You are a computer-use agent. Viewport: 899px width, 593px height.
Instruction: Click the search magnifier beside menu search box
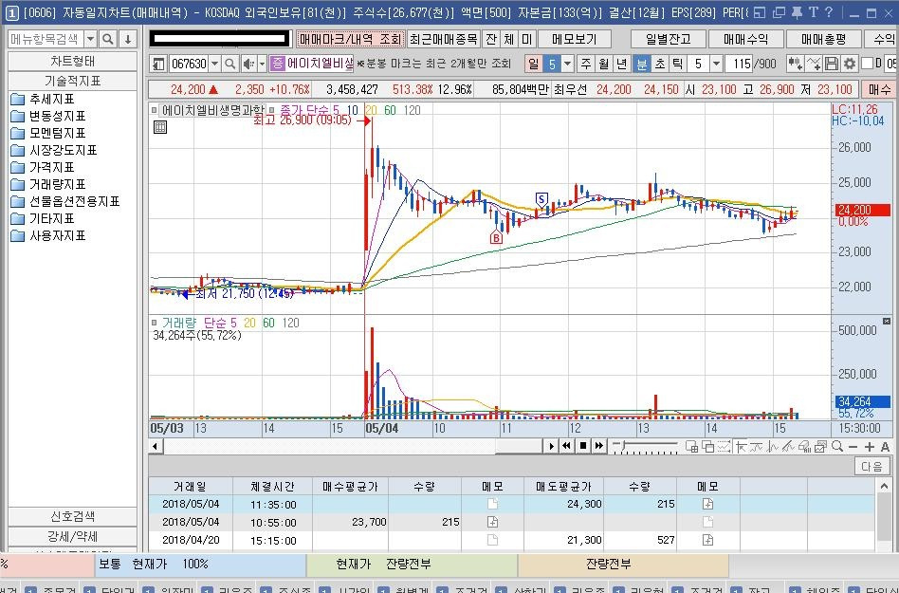click(x=107, y=39)
